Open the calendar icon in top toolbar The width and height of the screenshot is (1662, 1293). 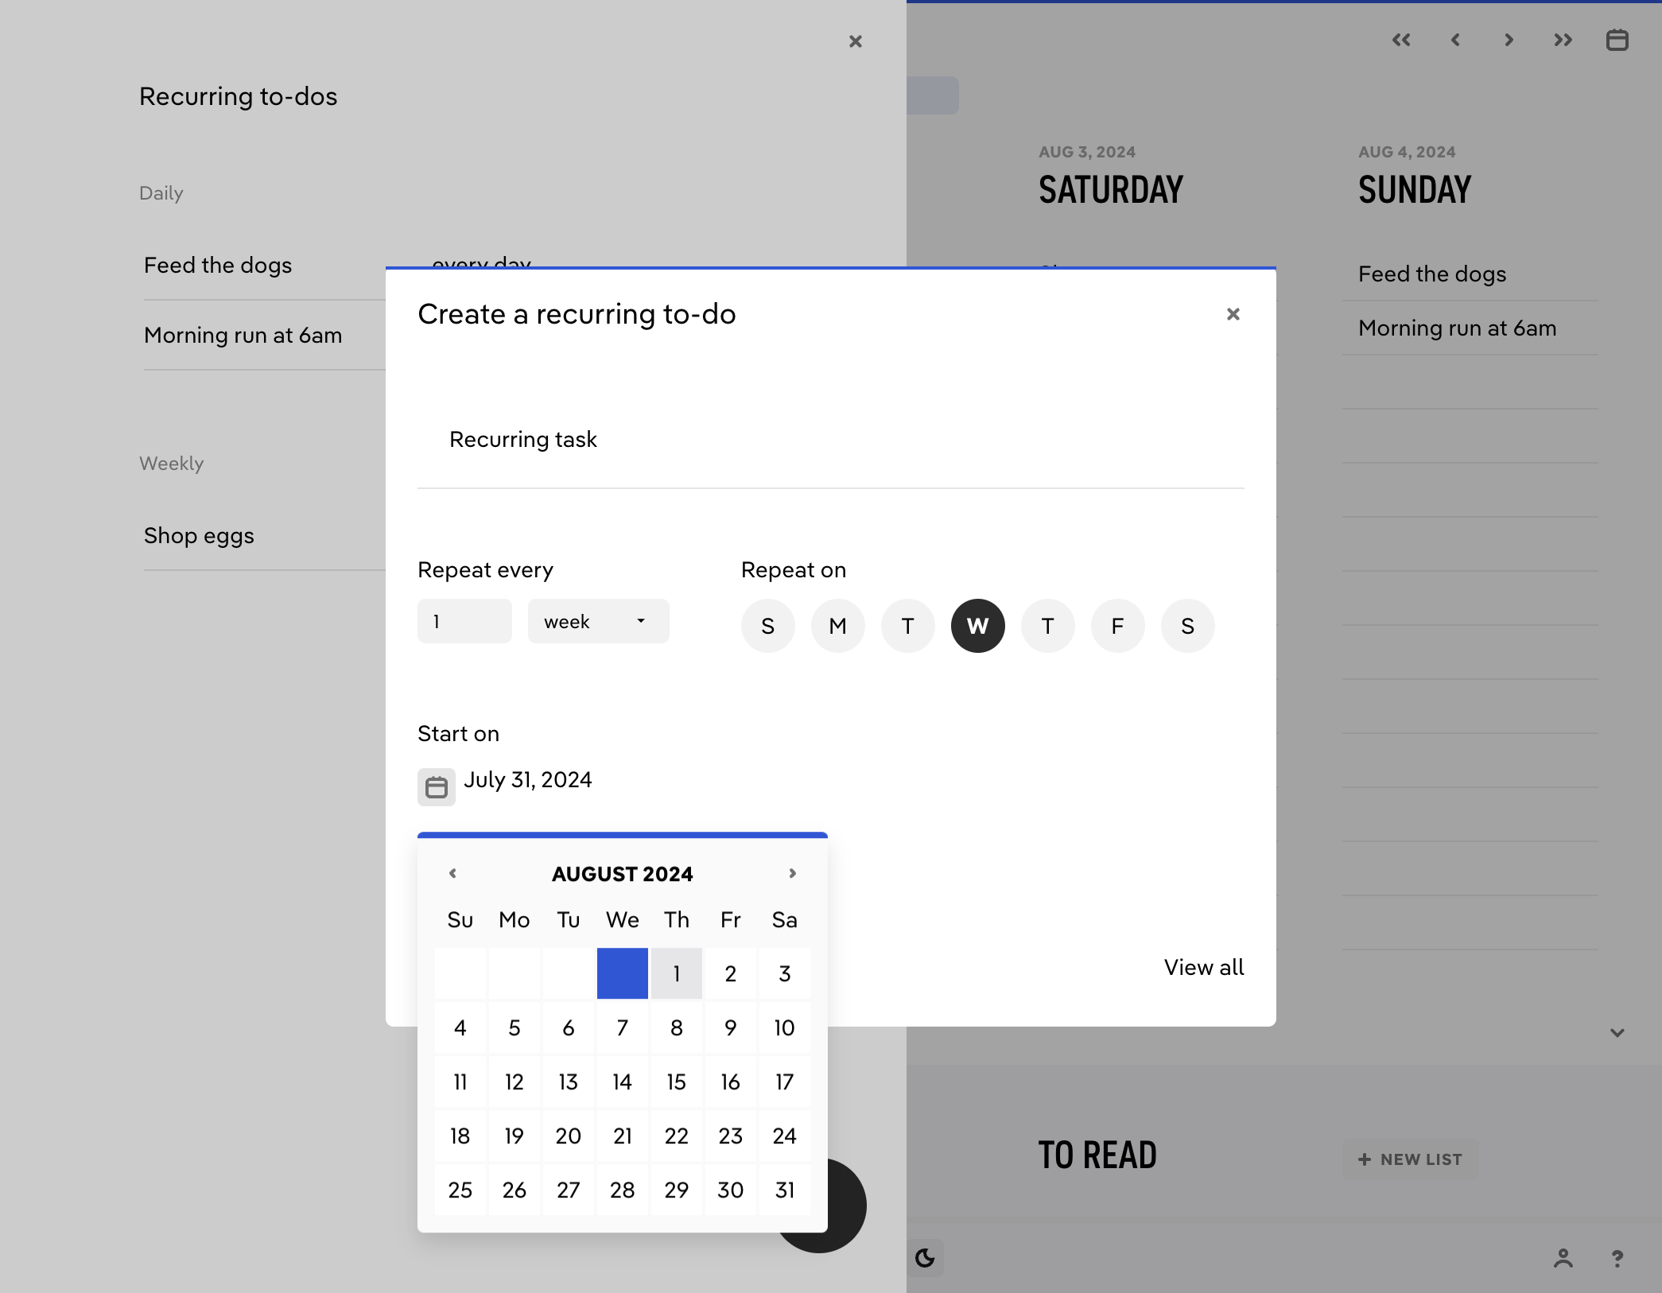click(1617, 40)
